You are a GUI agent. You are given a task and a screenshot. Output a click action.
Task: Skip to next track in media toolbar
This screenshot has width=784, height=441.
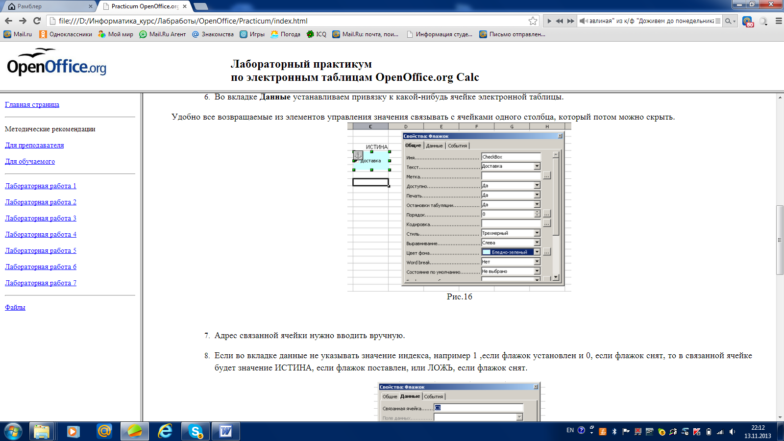pos(570,21)
